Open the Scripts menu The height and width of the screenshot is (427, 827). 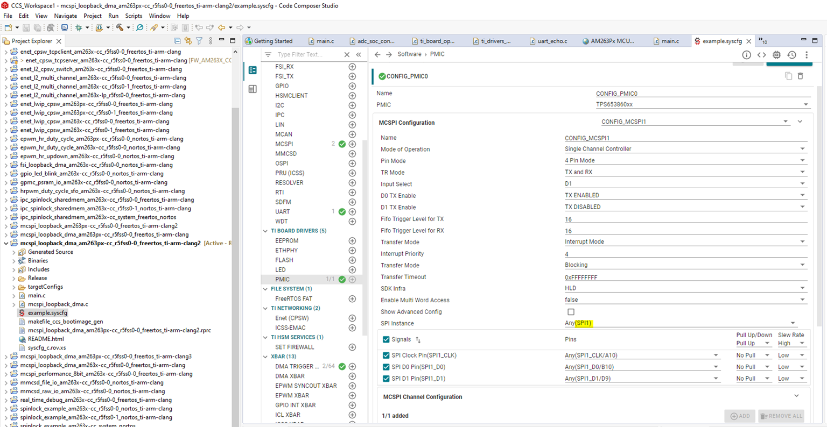tap(134, 16)
